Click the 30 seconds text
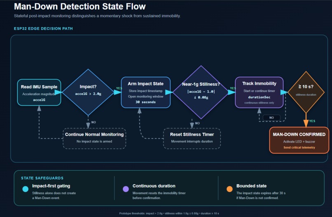The width and height of the screenshot is (332, 217). (146, 102)
